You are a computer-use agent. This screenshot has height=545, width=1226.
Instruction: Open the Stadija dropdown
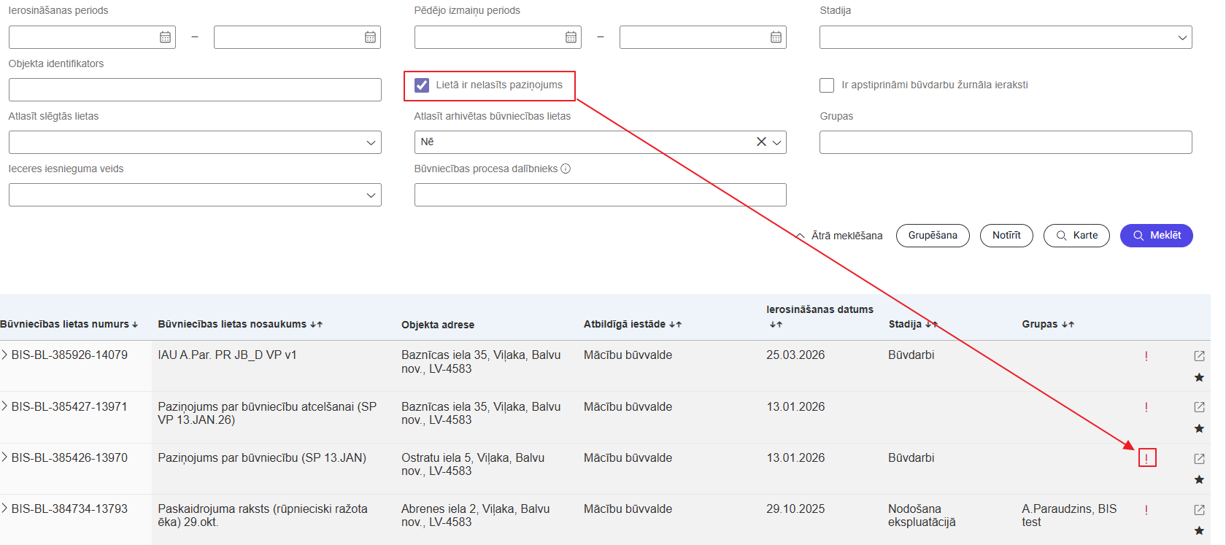1006,37
